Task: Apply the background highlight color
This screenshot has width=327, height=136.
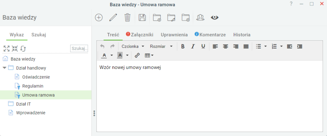Action: (120, 55)
